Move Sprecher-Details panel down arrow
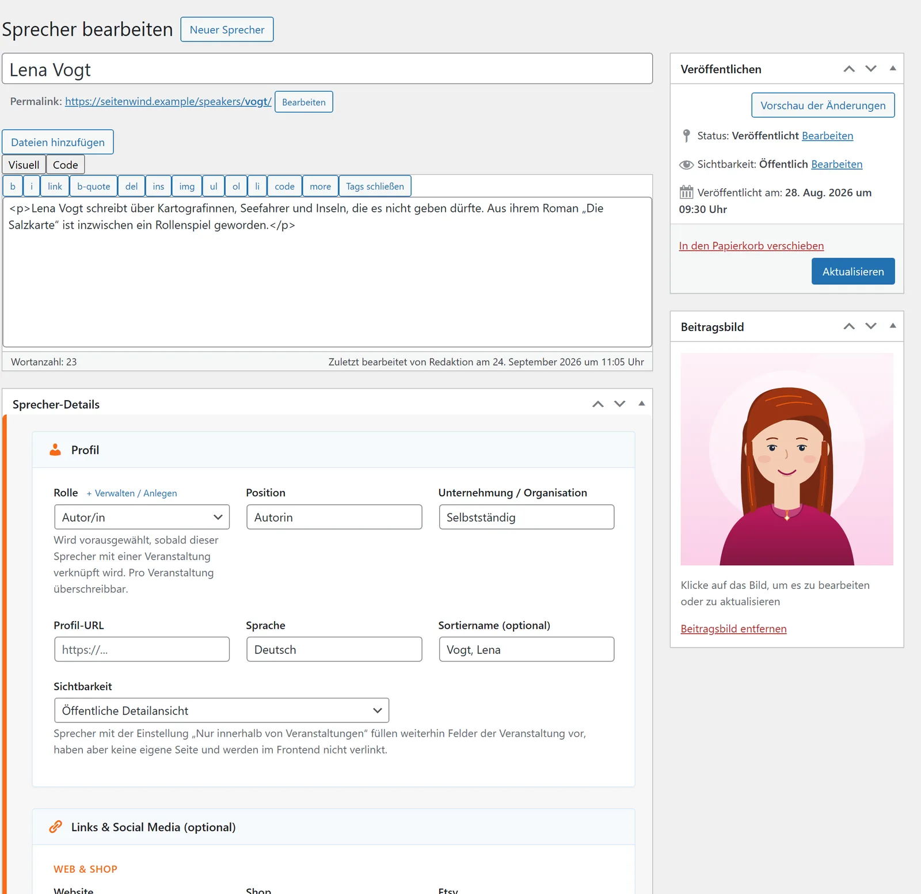This screenshot has width=921, height=894. pos(620,404)
